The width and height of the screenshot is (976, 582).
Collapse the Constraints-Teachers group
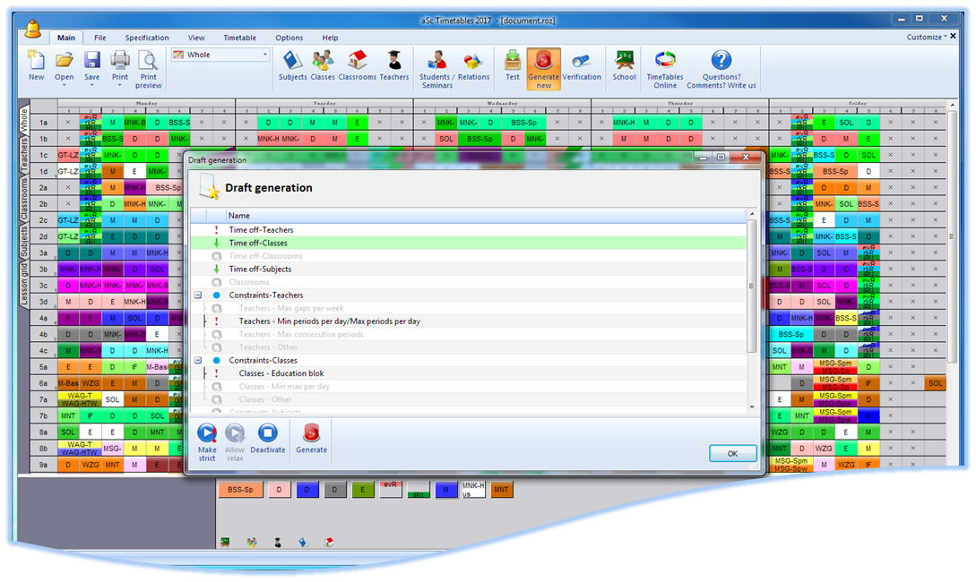pyautogui.click(x=198, y=295)
